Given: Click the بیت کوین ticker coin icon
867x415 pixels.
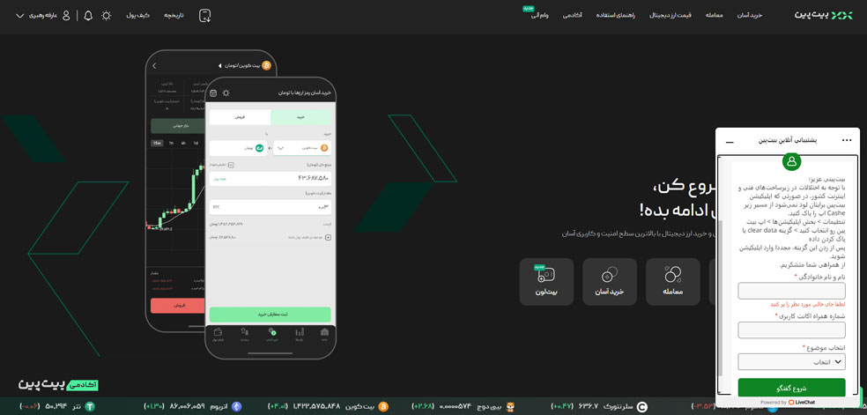Looking at the screenshot, I should click(382, 407).
